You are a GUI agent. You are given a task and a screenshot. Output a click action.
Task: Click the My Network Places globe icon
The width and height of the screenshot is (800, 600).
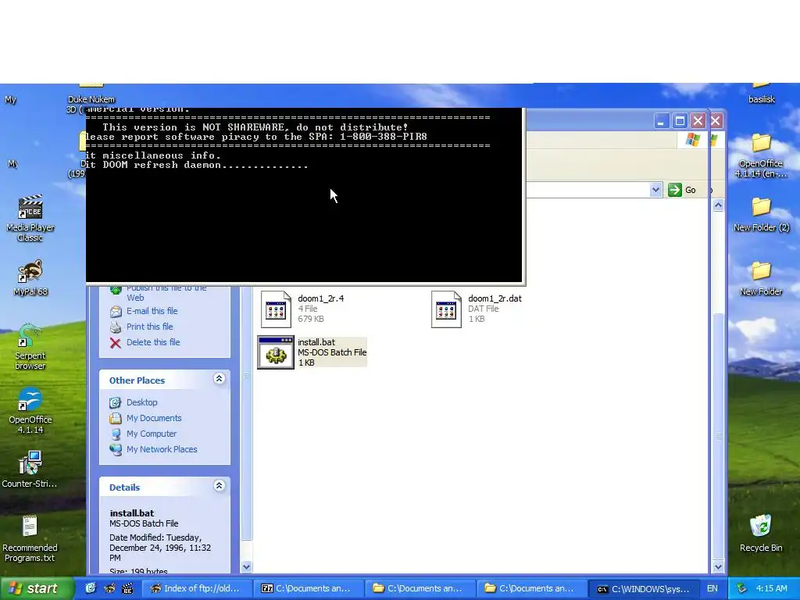116,449
